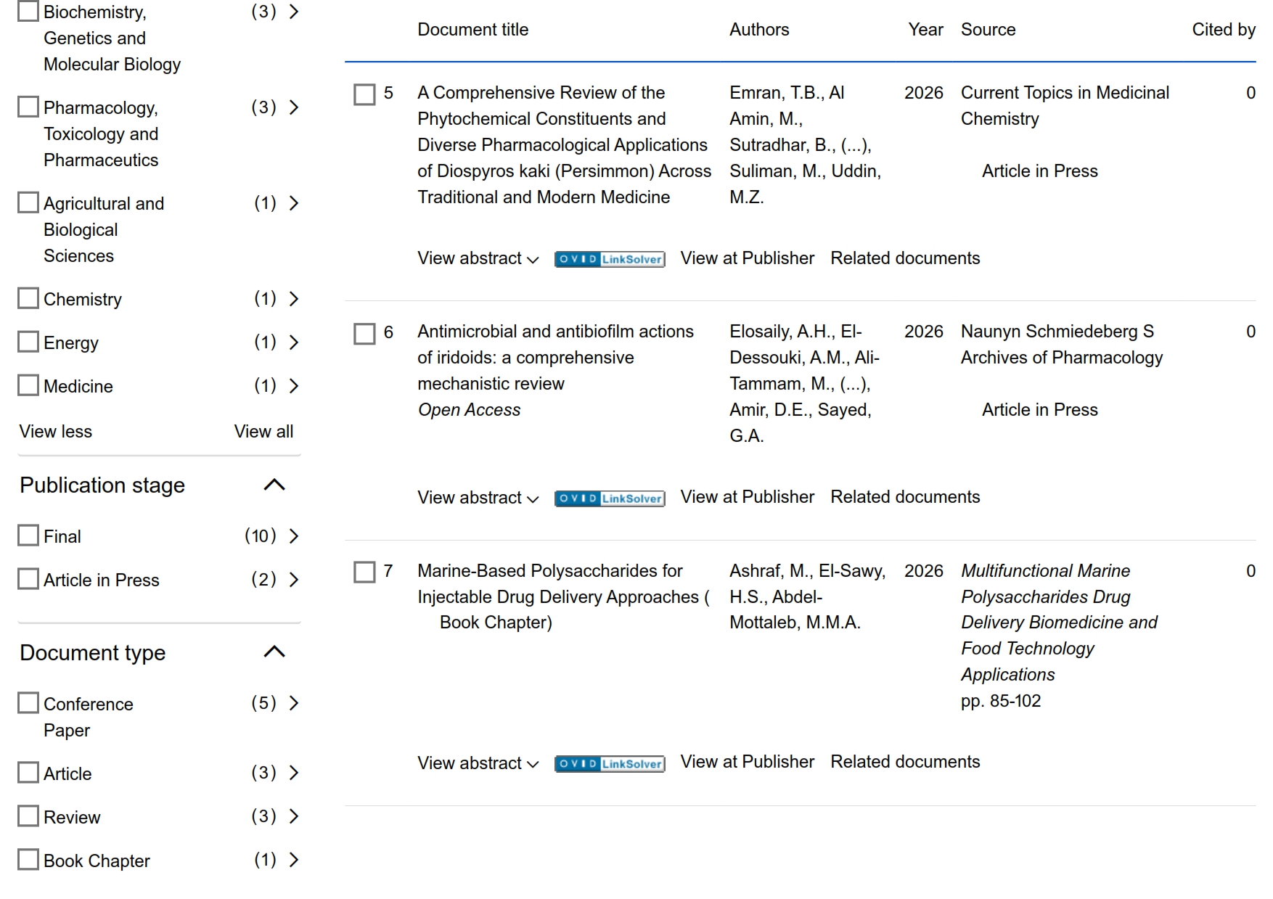Click OVID LinkSolver icon for document 5
Viewport: 1273px width, 899px height.
pyautogui.click(x=609, y=259)
